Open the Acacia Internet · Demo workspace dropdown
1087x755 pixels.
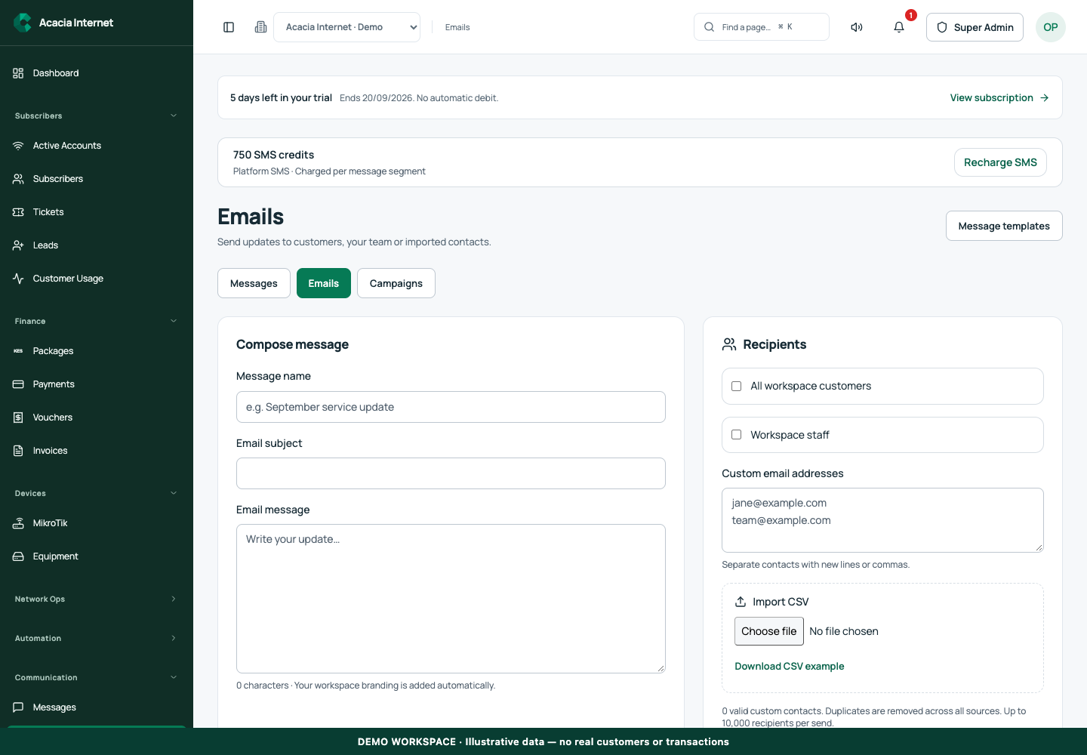[346, 27]
